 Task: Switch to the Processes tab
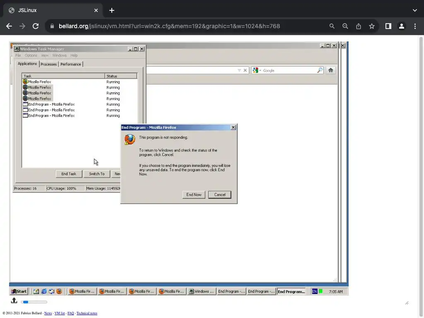(x=49, y=64)
